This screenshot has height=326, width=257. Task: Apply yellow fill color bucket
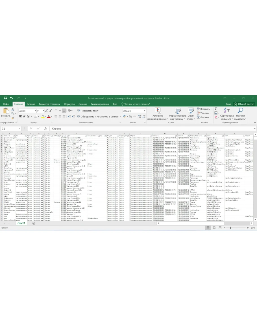pos(43,116)
